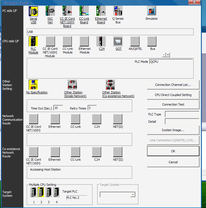Viewport: 206px width, 208px height.
Task: Choose the PLC Module CPU icon
Action: click(33, 41)
